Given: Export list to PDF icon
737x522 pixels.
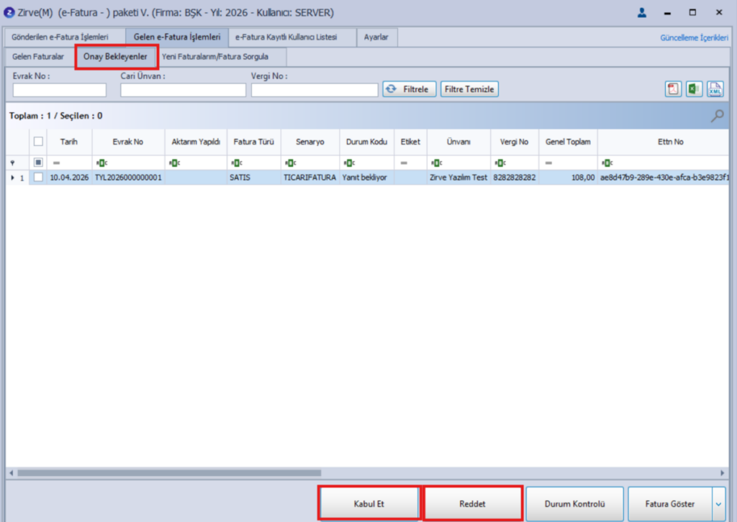Looking at the screenshot, I should point(673,88).
